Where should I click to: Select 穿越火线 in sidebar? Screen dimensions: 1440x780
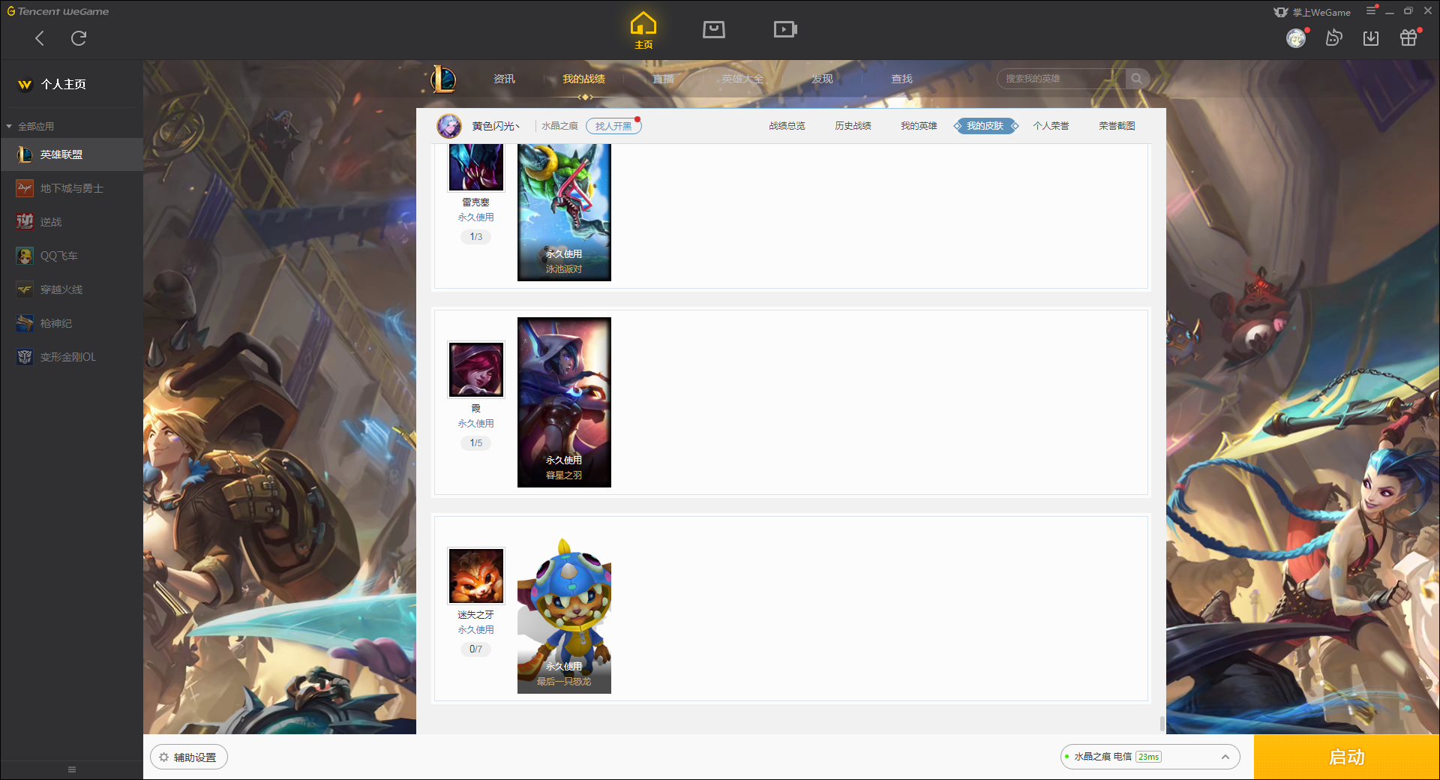point(71,289)
